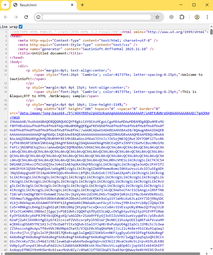Toggle the Line wrap checkbox

click(x=20, y=27)
